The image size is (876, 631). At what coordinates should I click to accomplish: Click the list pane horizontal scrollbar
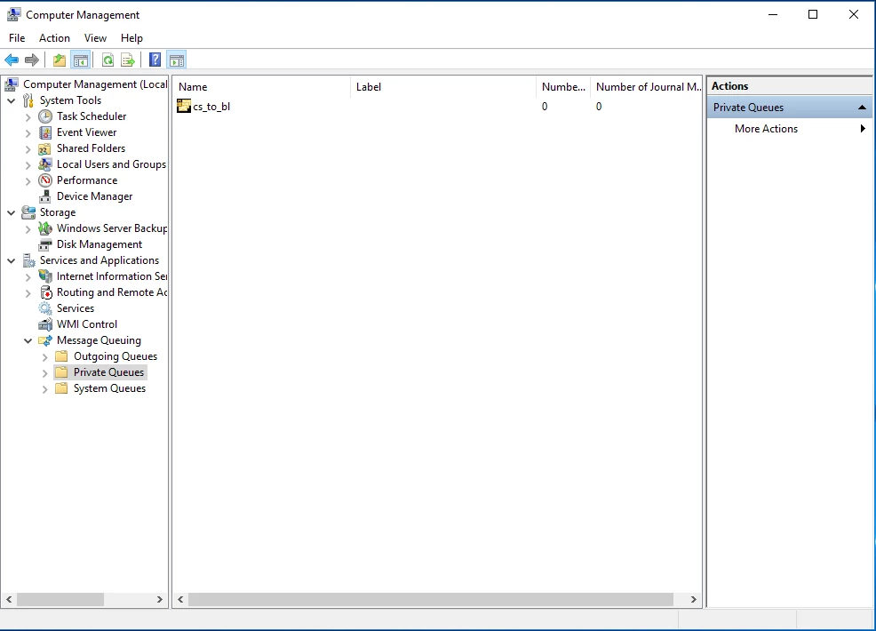[431, 599]
